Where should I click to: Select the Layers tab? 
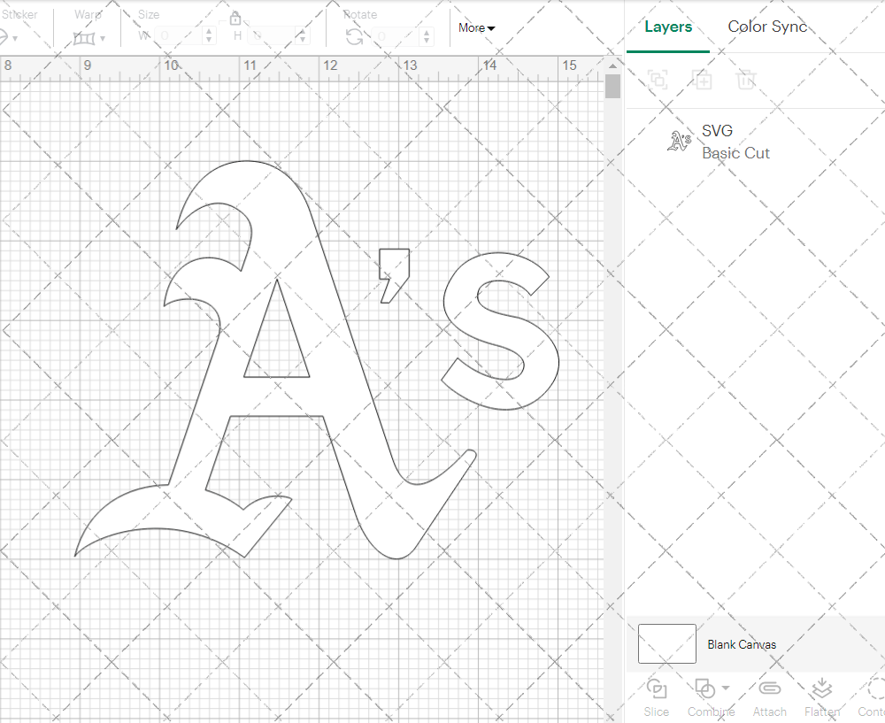point(668,27)
